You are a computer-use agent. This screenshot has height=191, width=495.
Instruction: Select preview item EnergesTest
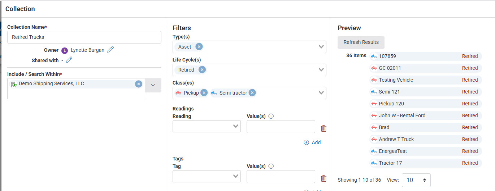426,151
